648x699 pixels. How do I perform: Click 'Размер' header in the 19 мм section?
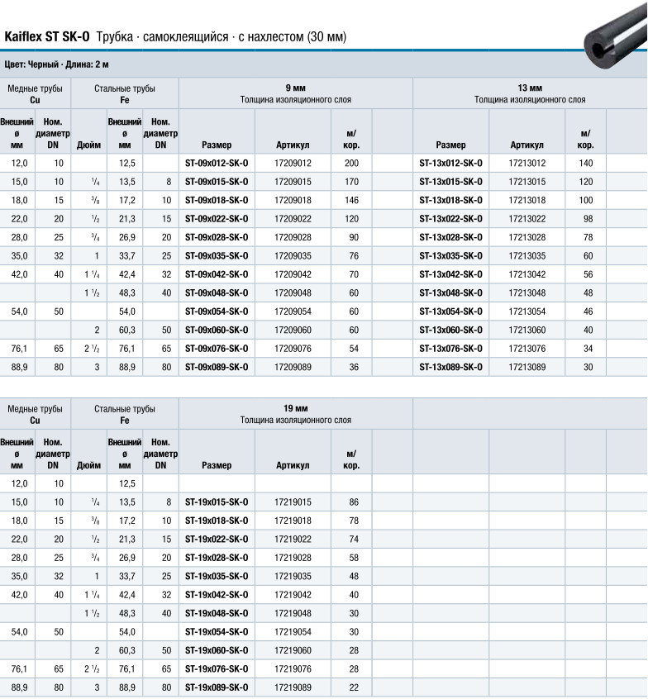pos(217,465)
